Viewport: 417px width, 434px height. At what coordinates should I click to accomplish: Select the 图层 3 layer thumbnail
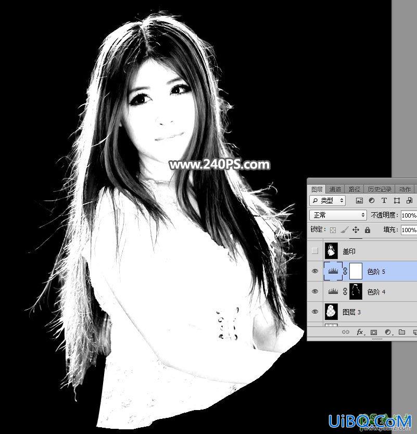pos(331,312)
